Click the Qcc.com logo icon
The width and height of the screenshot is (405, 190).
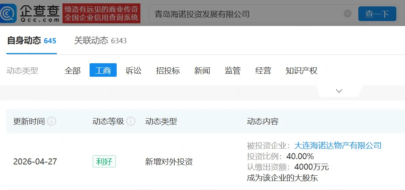[x=8, y=13]
